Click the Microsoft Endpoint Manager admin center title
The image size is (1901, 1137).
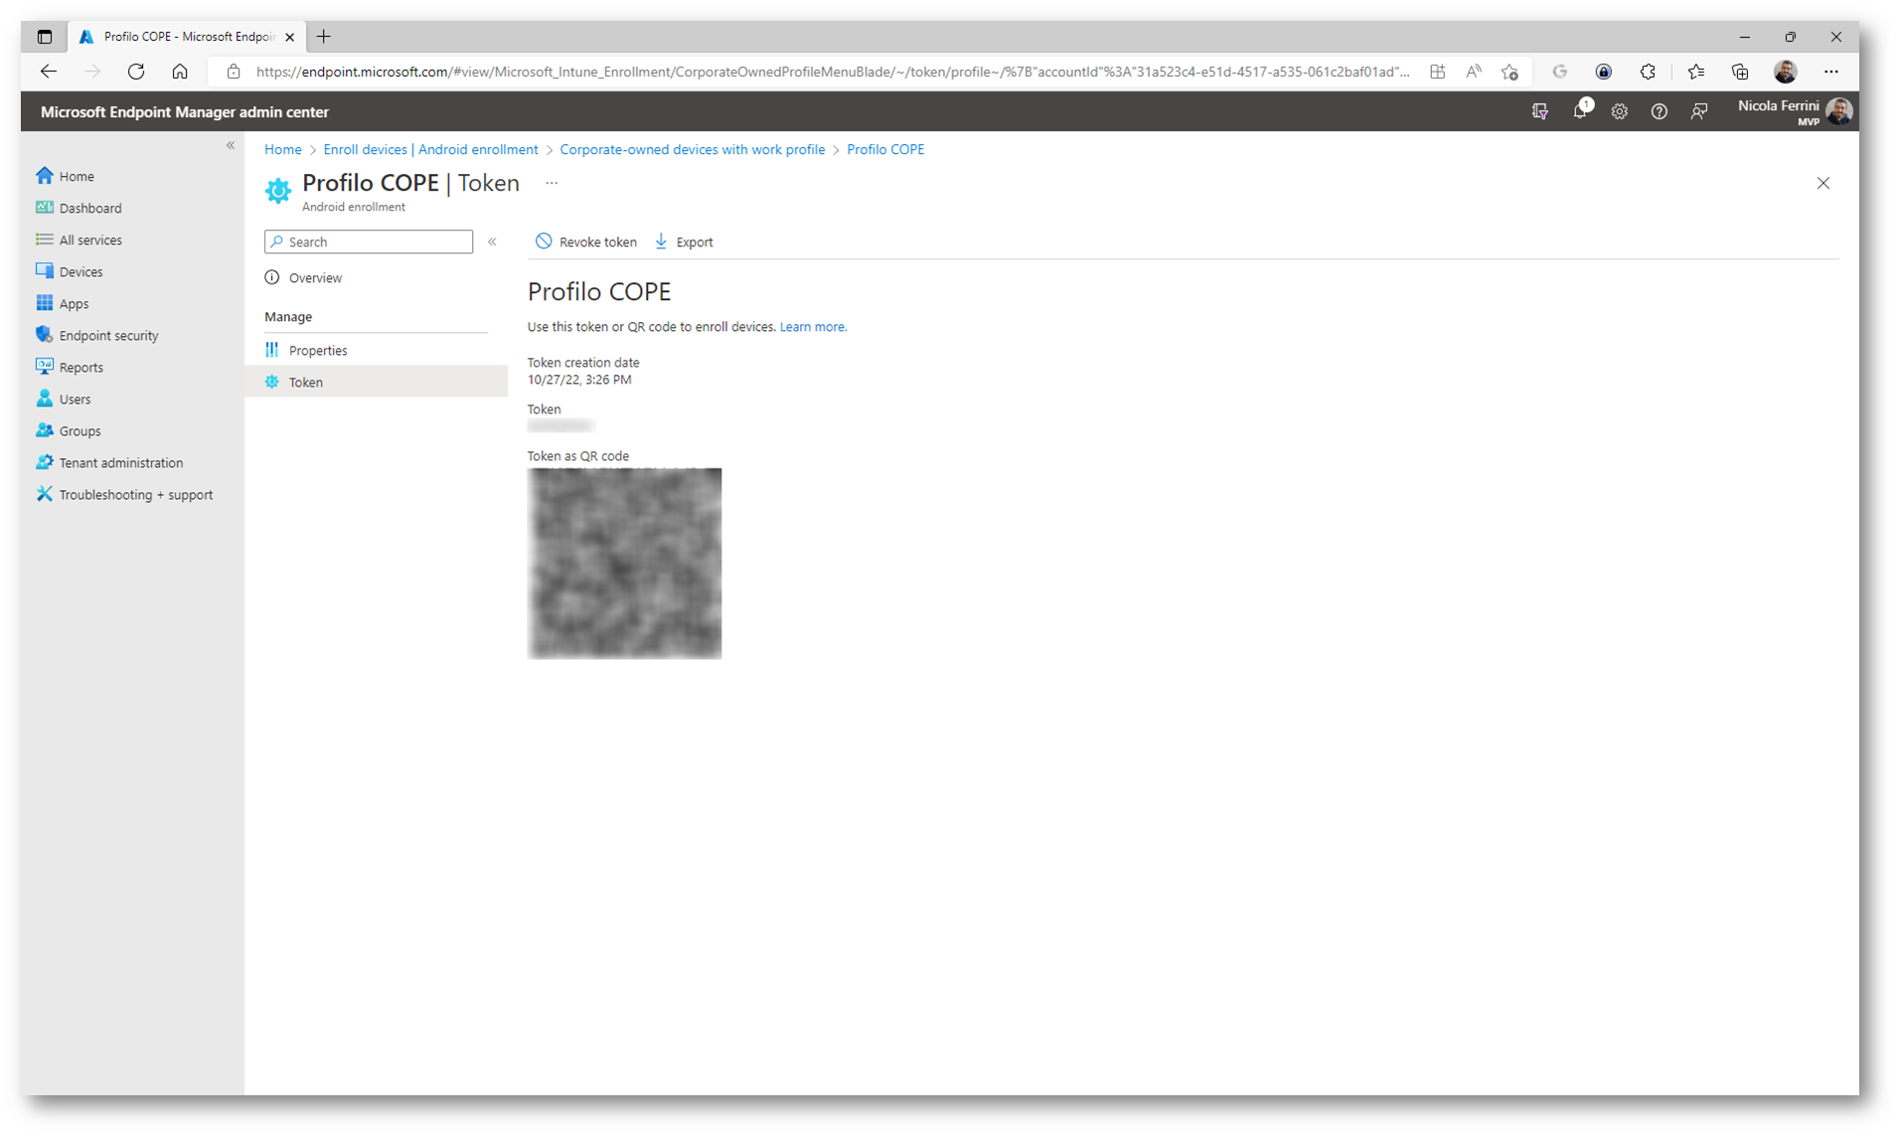[185, 112]
